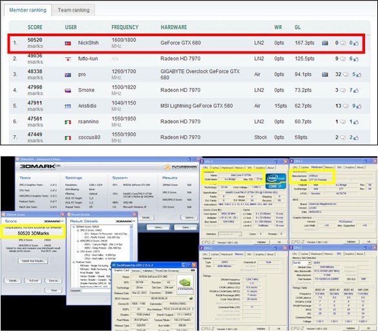Click the Demo button in 3DMark06
The height and width of the screenshot is (332, 378).
[x=158, y=227]
